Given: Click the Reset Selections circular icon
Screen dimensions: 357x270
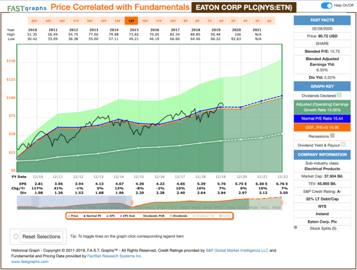Looking at the screenshot, I should pos(16,237).
